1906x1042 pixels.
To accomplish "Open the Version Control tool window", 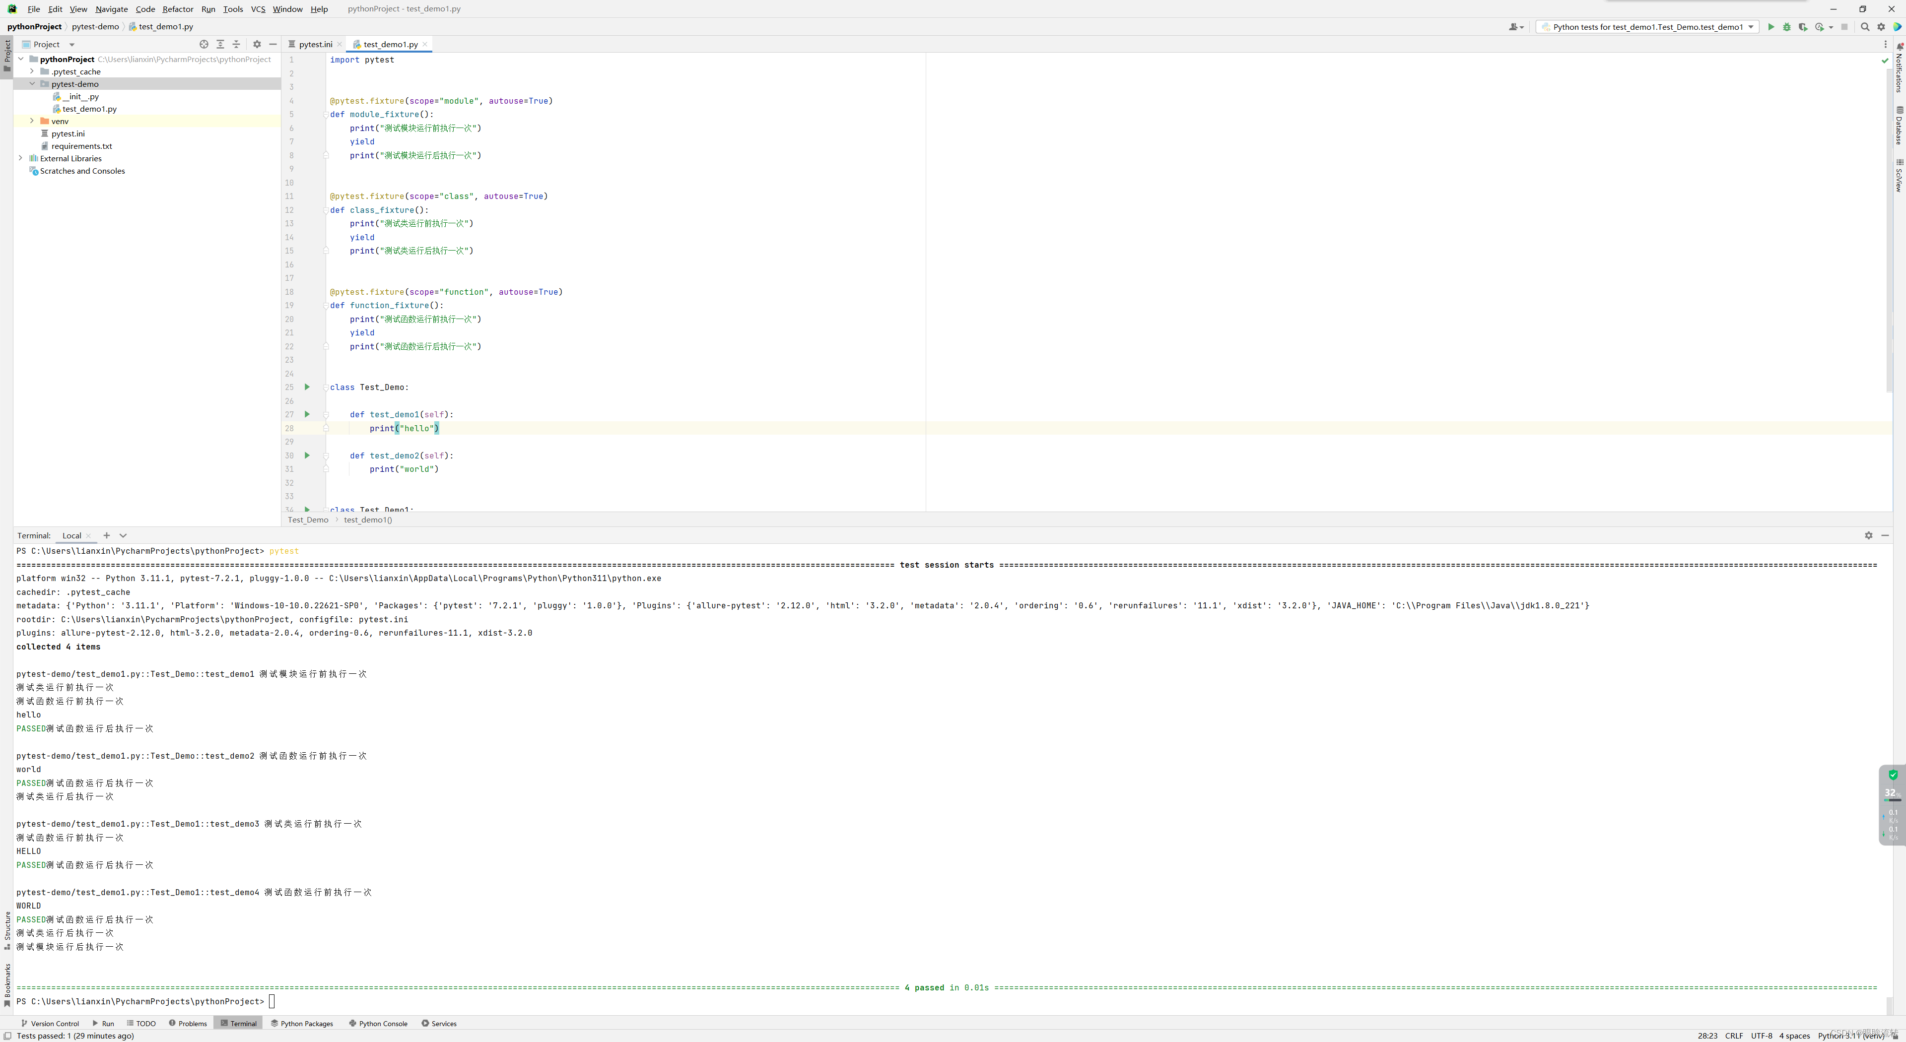I will (x=50, y=1024).
